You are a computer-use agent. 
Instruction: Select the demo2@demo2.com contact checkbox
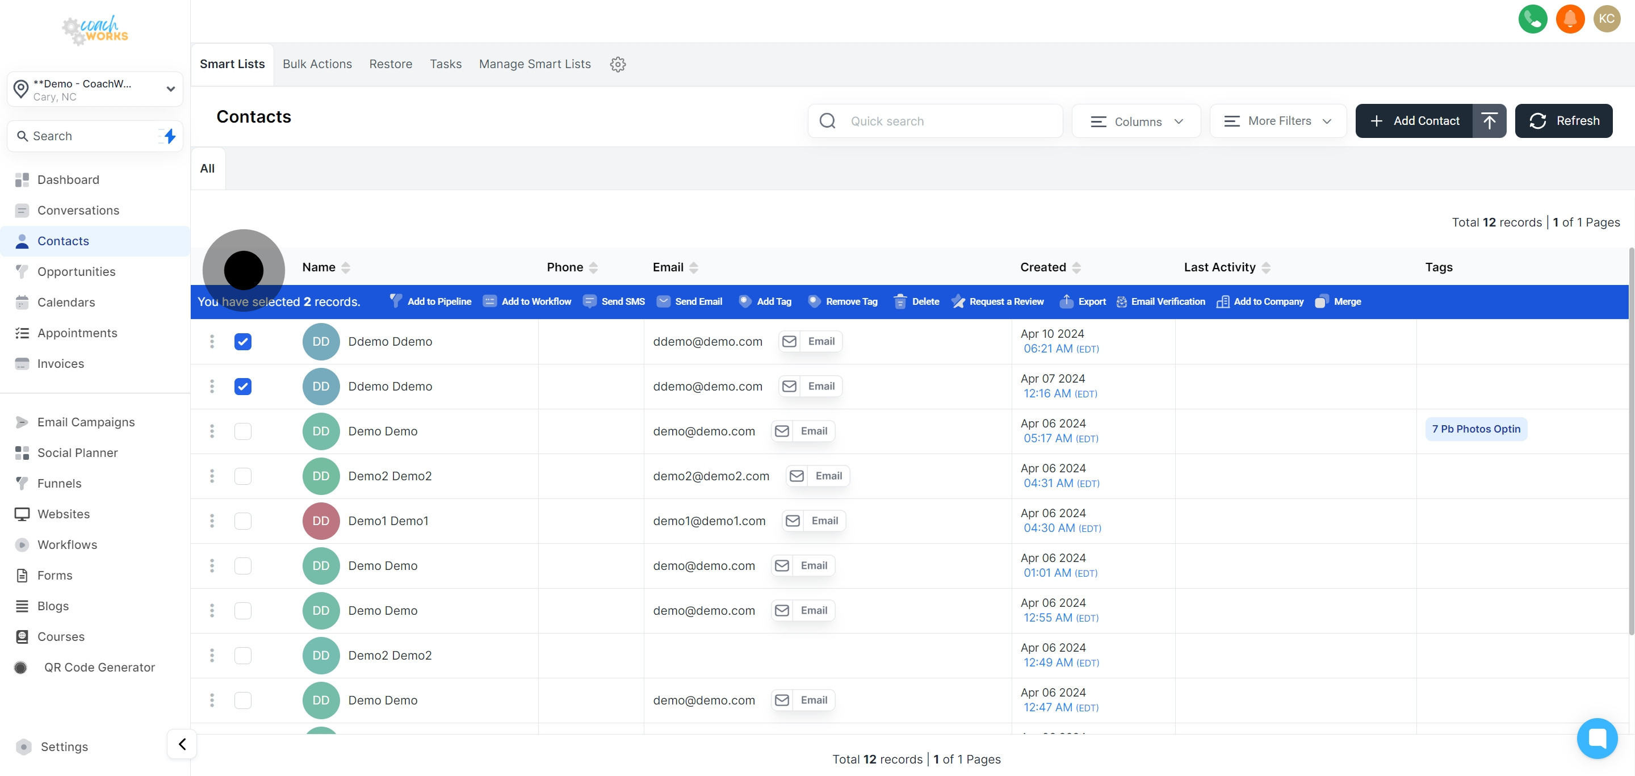[242, 476]
